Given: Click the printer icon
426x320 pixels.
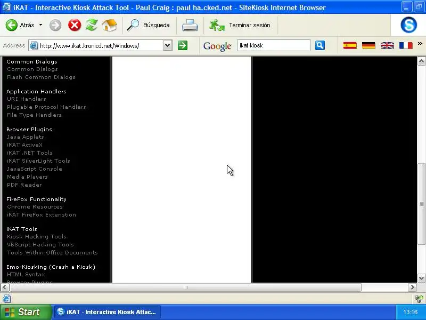Looking at the screenshot, I should (x=190, y=26).
